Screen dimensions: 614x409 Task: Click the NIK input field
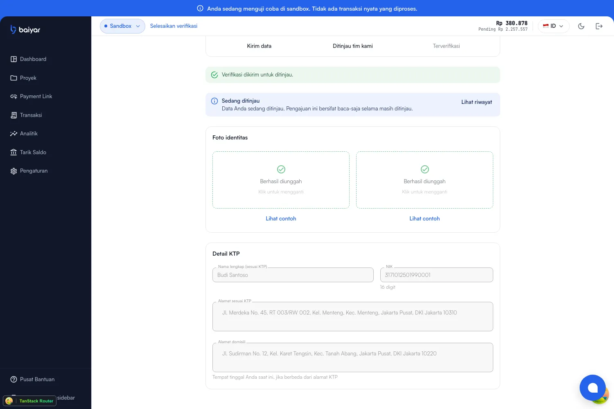[x=437, y=275]
